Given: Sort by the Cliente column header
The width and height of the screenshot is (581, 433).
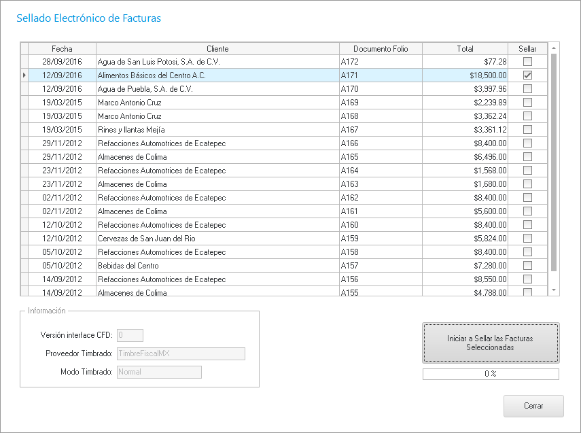Looking at the screenshot, I should (217, 49).
